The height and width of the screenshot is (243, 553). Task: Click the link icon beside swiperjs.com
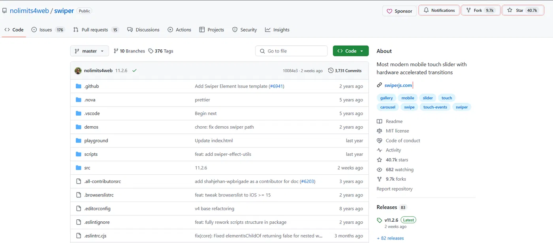tap(380, 85)
